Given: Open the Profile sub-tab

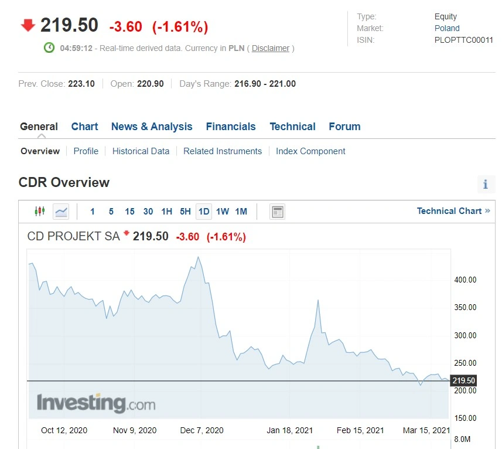Looking at the screenshot, I should coord(86,151).
